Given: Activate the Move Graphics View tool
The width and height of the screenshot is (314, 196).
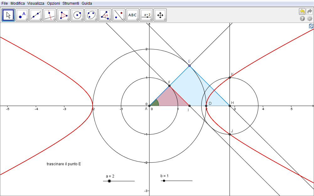Looking at the screenshot, I should (160, 15).
